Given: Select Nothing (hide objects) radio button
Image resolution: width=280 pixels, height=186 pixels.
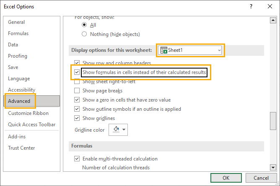Looking at the screenshot, I should tap(85, 34).
